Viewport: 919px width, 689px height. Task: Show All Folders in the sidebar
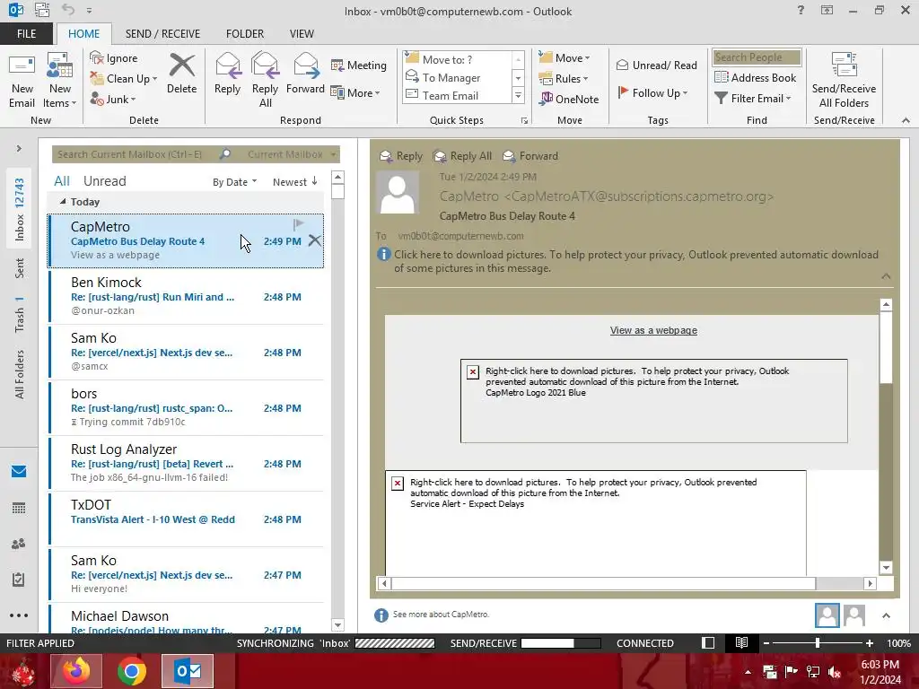click(x=20, y=374)
